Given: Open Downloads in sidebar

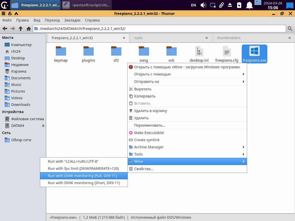Looking at the screenshot, I should coord(23,104).
